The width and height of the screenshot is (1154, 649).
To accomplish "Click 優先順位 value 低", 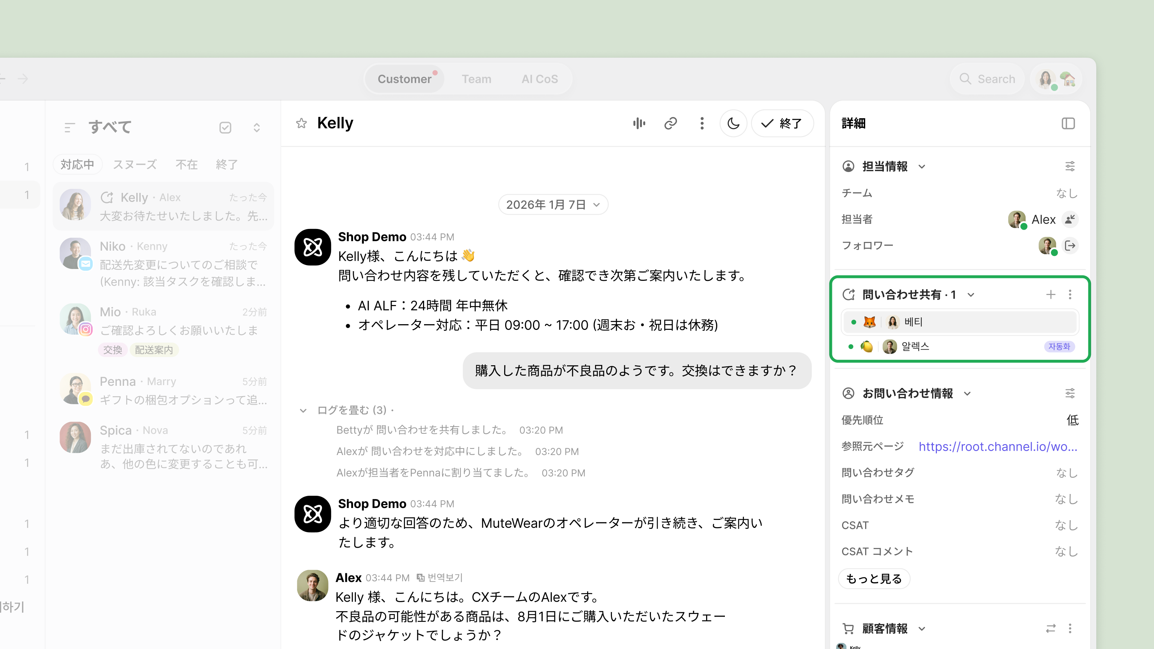I will (1072, 420).
